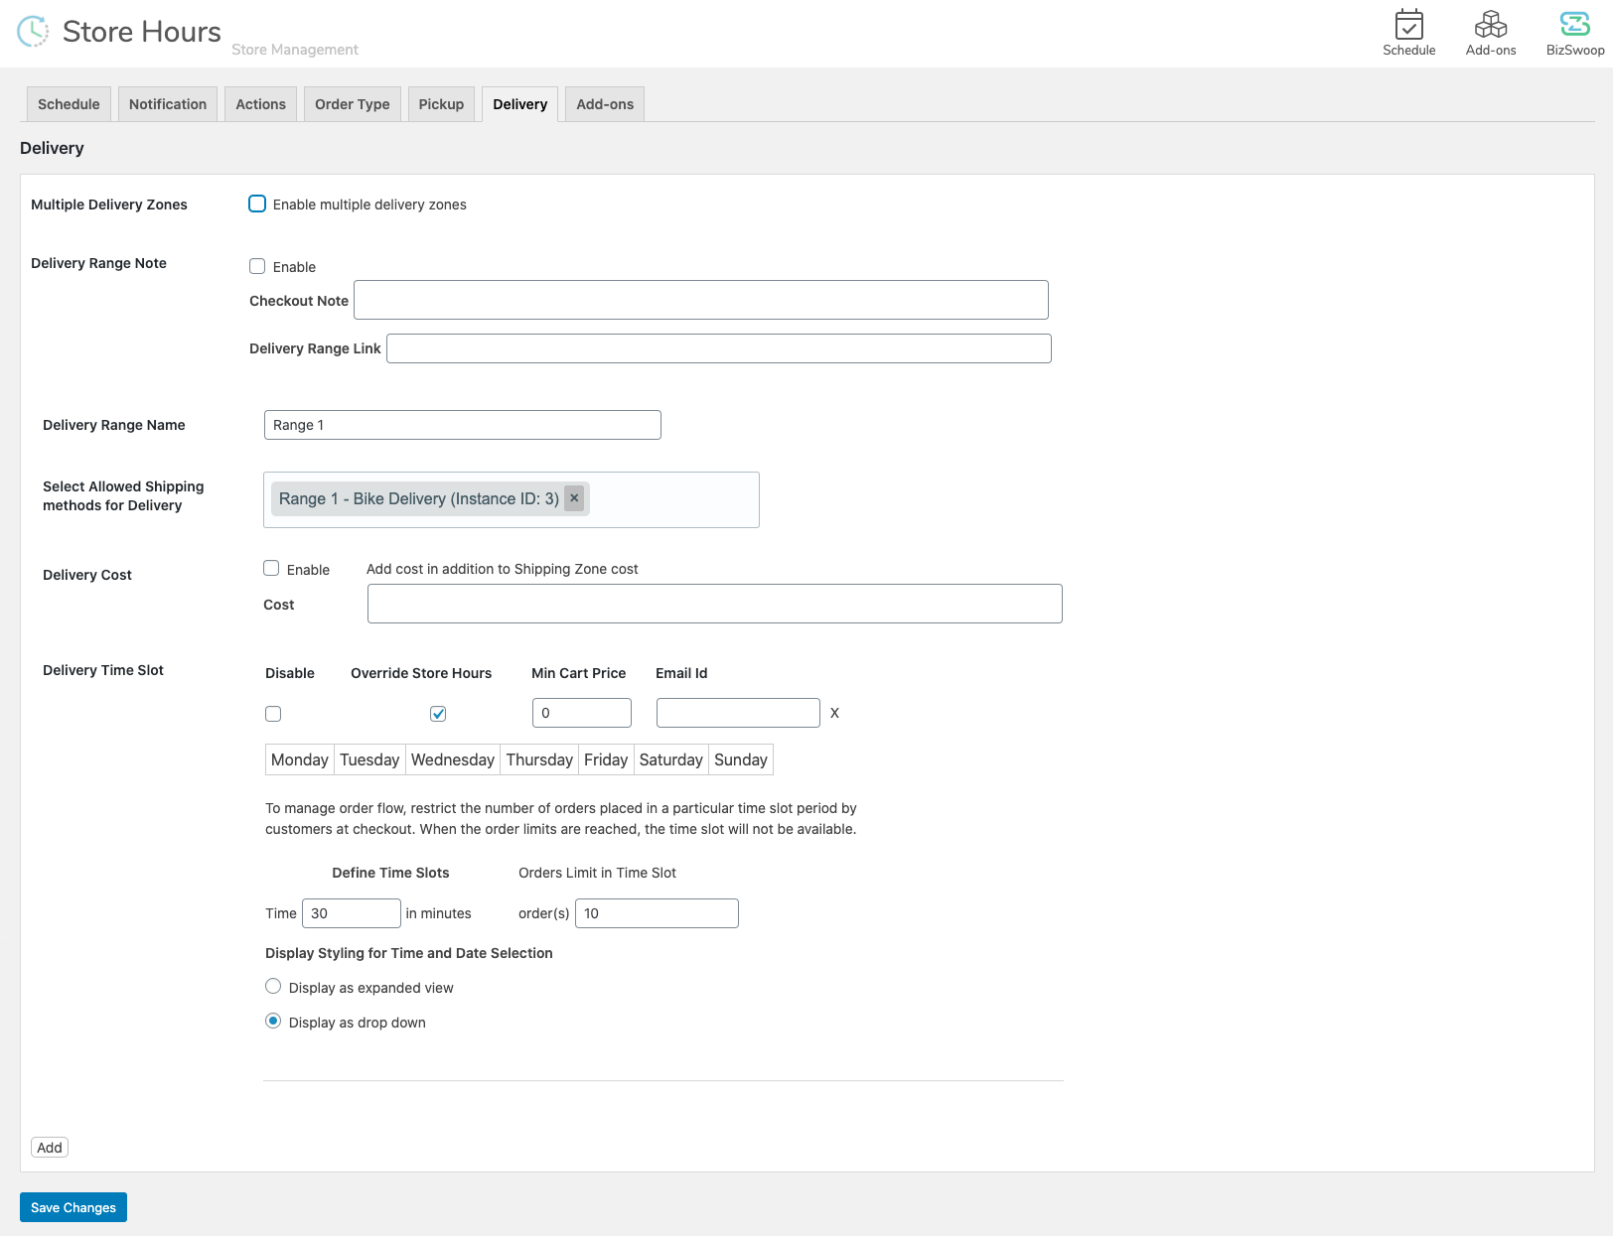The image size is (1613, 1236).
Task: Select Display as expanded view
Action: (273, 986)
